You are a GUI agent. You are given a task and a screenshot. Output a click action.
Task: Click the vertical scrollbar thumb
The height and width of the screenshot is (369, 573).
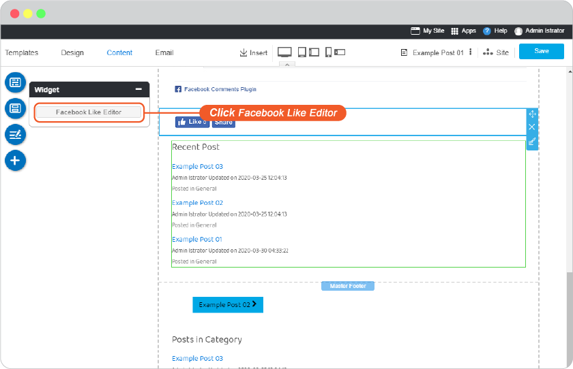point(570,320)
